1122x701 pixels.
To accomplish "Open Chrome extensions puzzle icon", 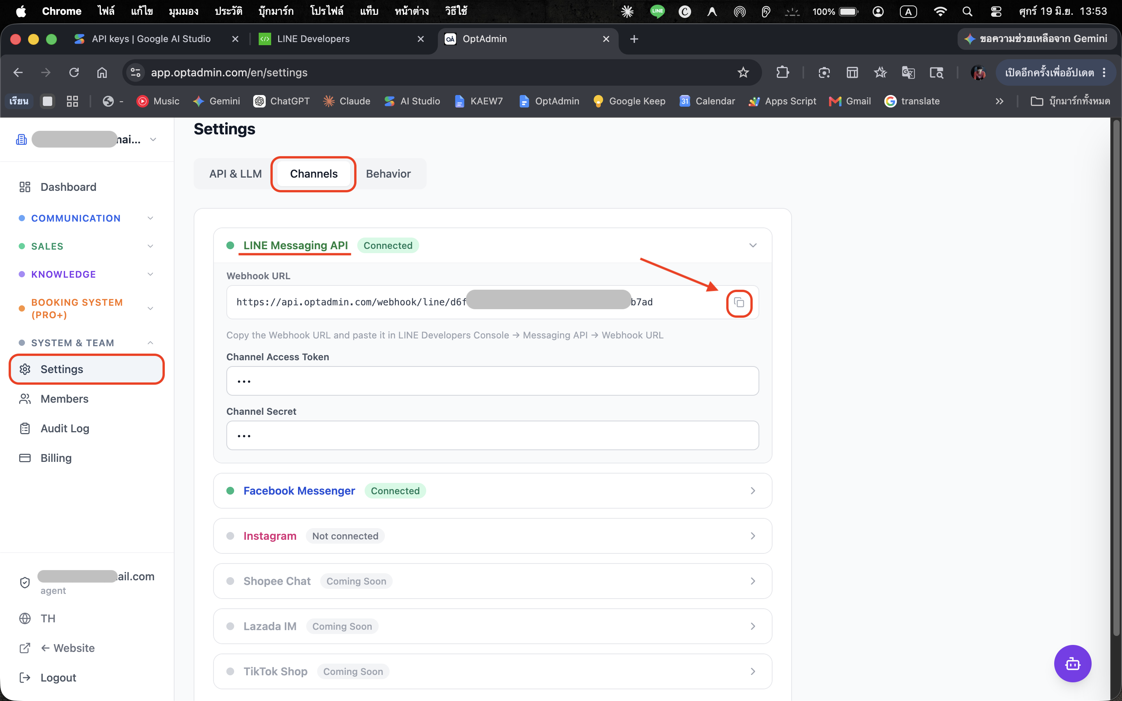I will pyautogui.click(x=783, y=72).
